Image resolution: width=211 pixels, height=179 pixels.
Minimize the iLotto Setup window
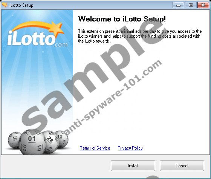(x=178, y=5)
